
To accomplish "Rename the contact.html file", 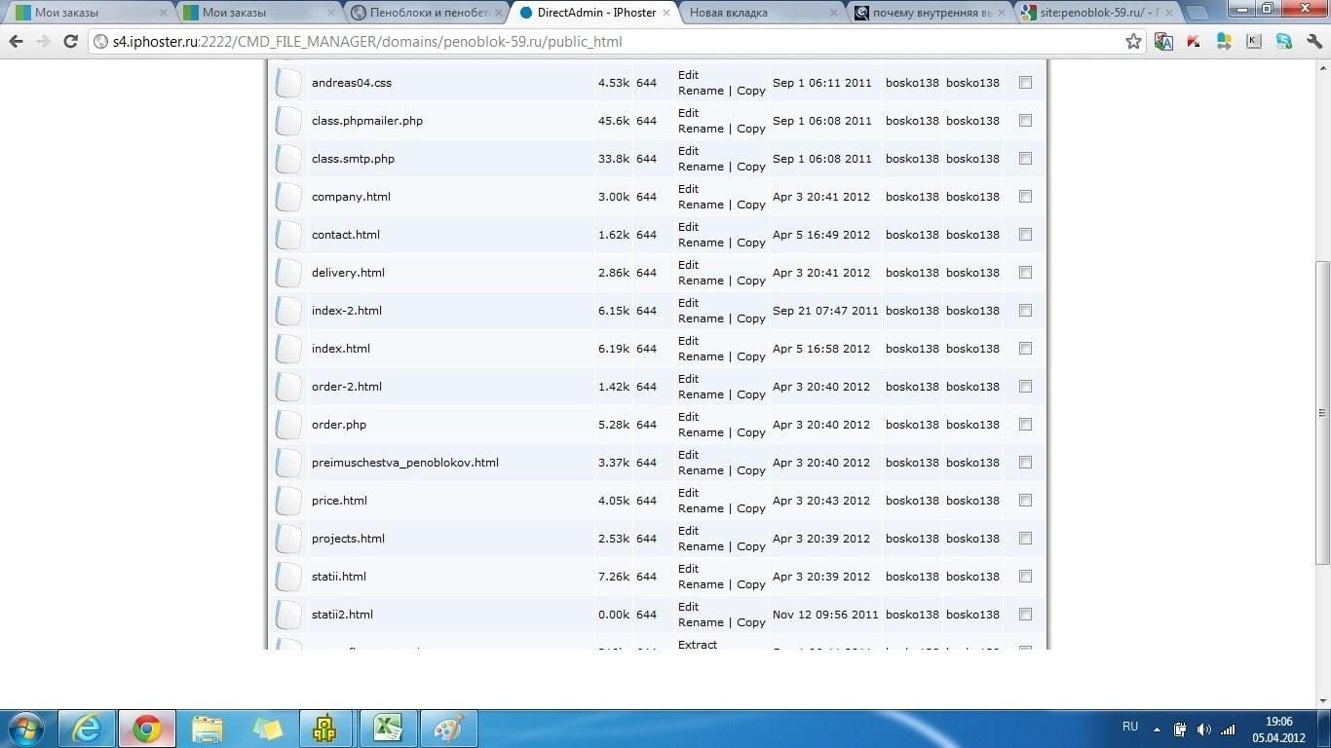I will pyautogui.click(x=701, y=243).
